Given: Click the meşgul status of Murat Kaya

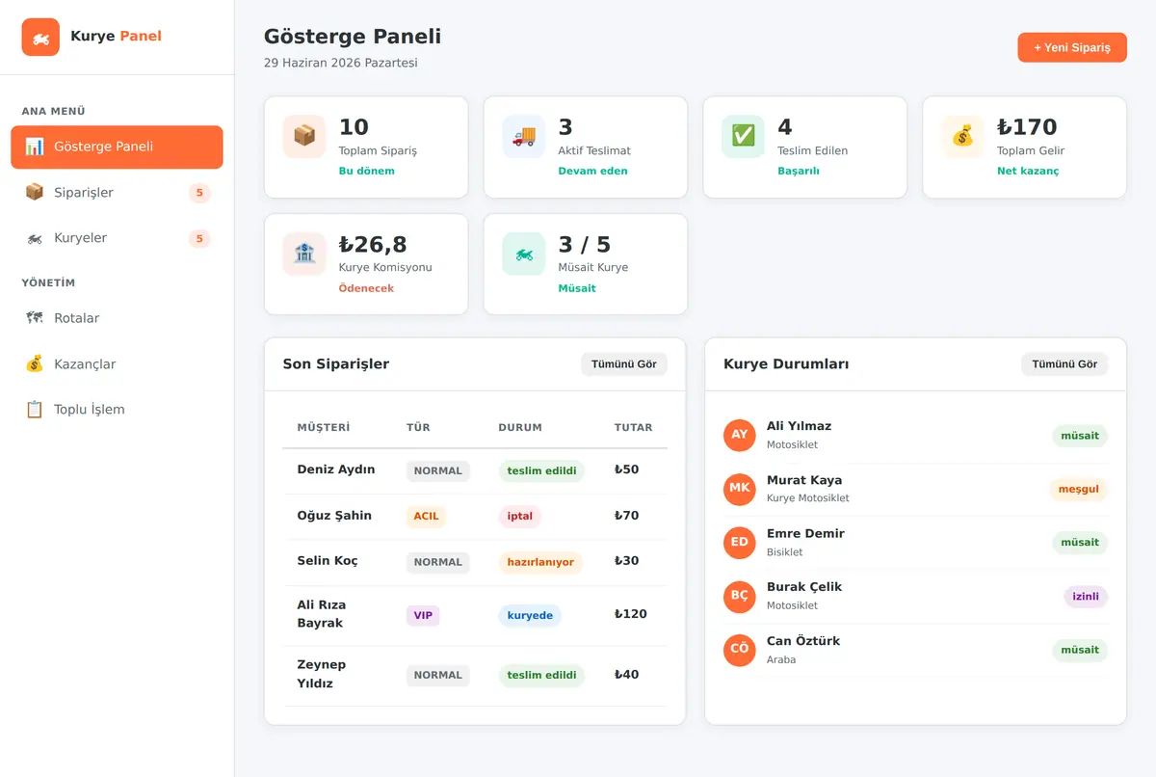Looking at the screenshot, I should pyautogui.click(x=1079, y=489).
